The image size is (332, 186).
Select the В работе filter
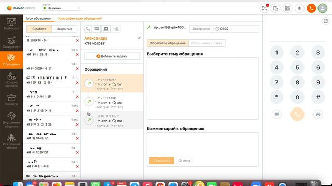(39, 29)
